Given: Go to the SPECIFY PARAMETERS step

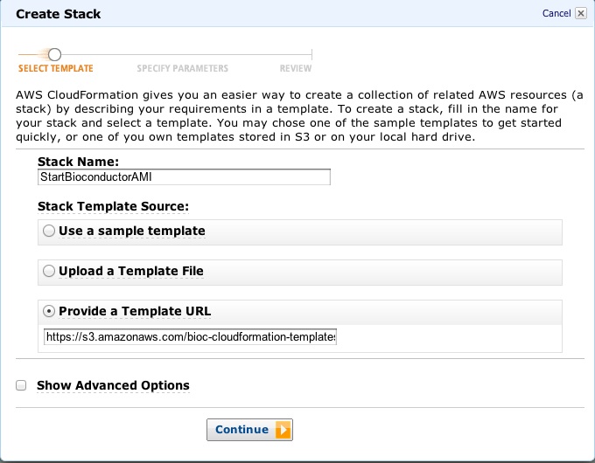Looking at the screenshot, I should tap(183, 68).
